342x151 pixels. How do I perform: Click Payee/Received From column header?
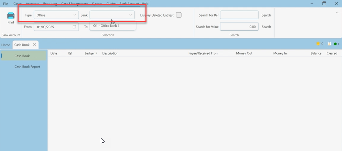[203, 53]
